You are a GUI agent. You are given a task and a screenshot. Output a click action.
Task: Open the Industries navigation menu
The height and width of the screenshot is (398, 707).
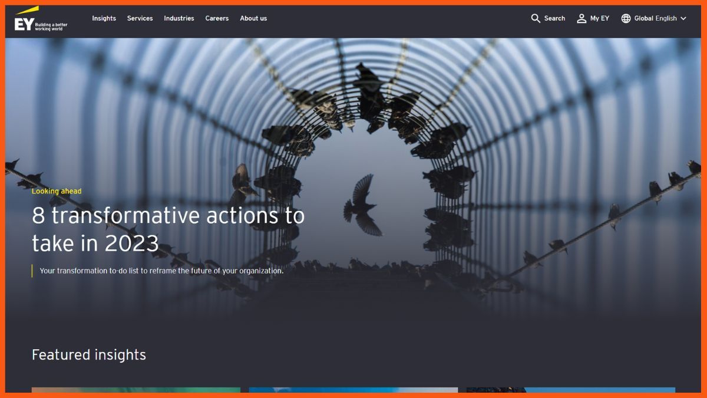(x=179, y=18)
